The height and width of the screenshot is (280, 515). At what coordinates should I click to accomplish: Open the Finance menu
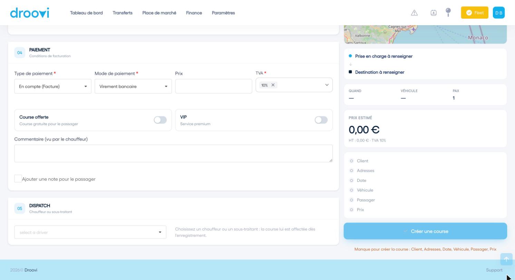[194, 13]
